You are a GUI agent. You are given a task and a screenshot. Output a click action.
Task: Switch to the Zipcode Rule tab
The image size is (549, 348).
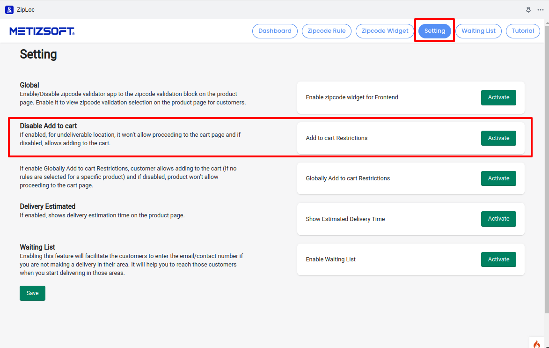click(x=327, y=31)
